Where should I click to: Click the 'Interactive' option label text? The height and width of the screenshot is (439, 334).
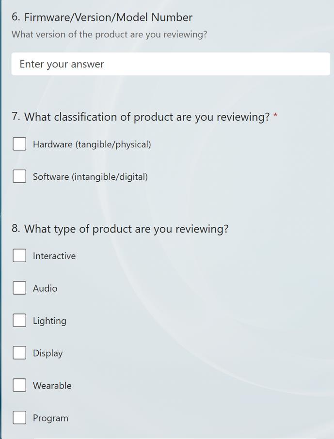pyautogui.click(x=54, y=256)
